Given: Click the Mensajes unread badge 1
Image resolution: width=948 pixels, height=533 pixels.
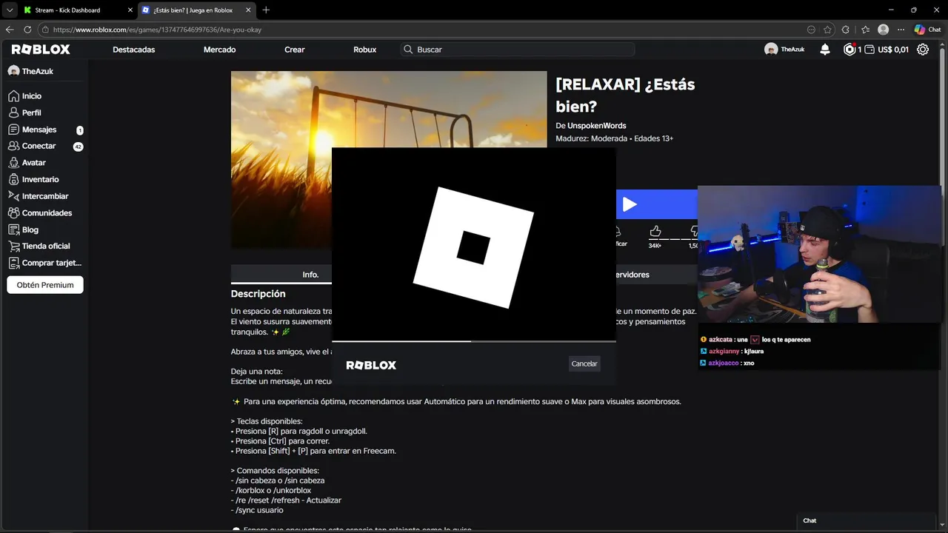Looking at the screenshot, I should click(80, 130).
